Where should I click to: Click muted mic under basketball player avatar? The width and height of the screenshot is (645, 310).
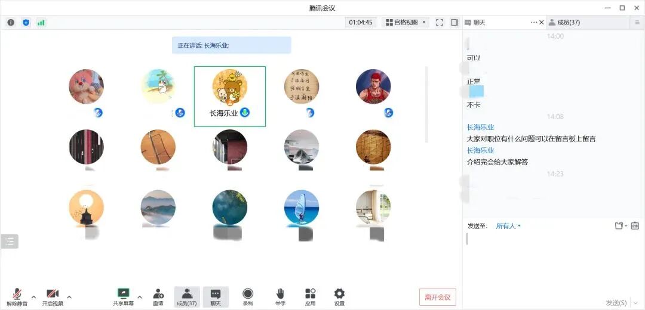click(x=388, y=113)
